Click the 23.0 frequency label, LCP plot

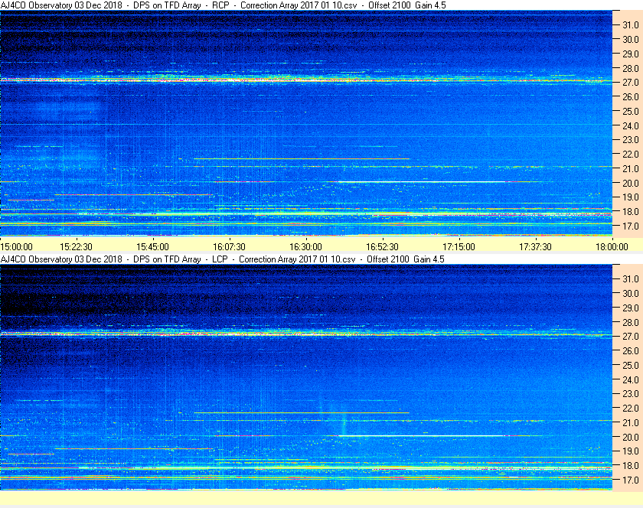[631, 393]
